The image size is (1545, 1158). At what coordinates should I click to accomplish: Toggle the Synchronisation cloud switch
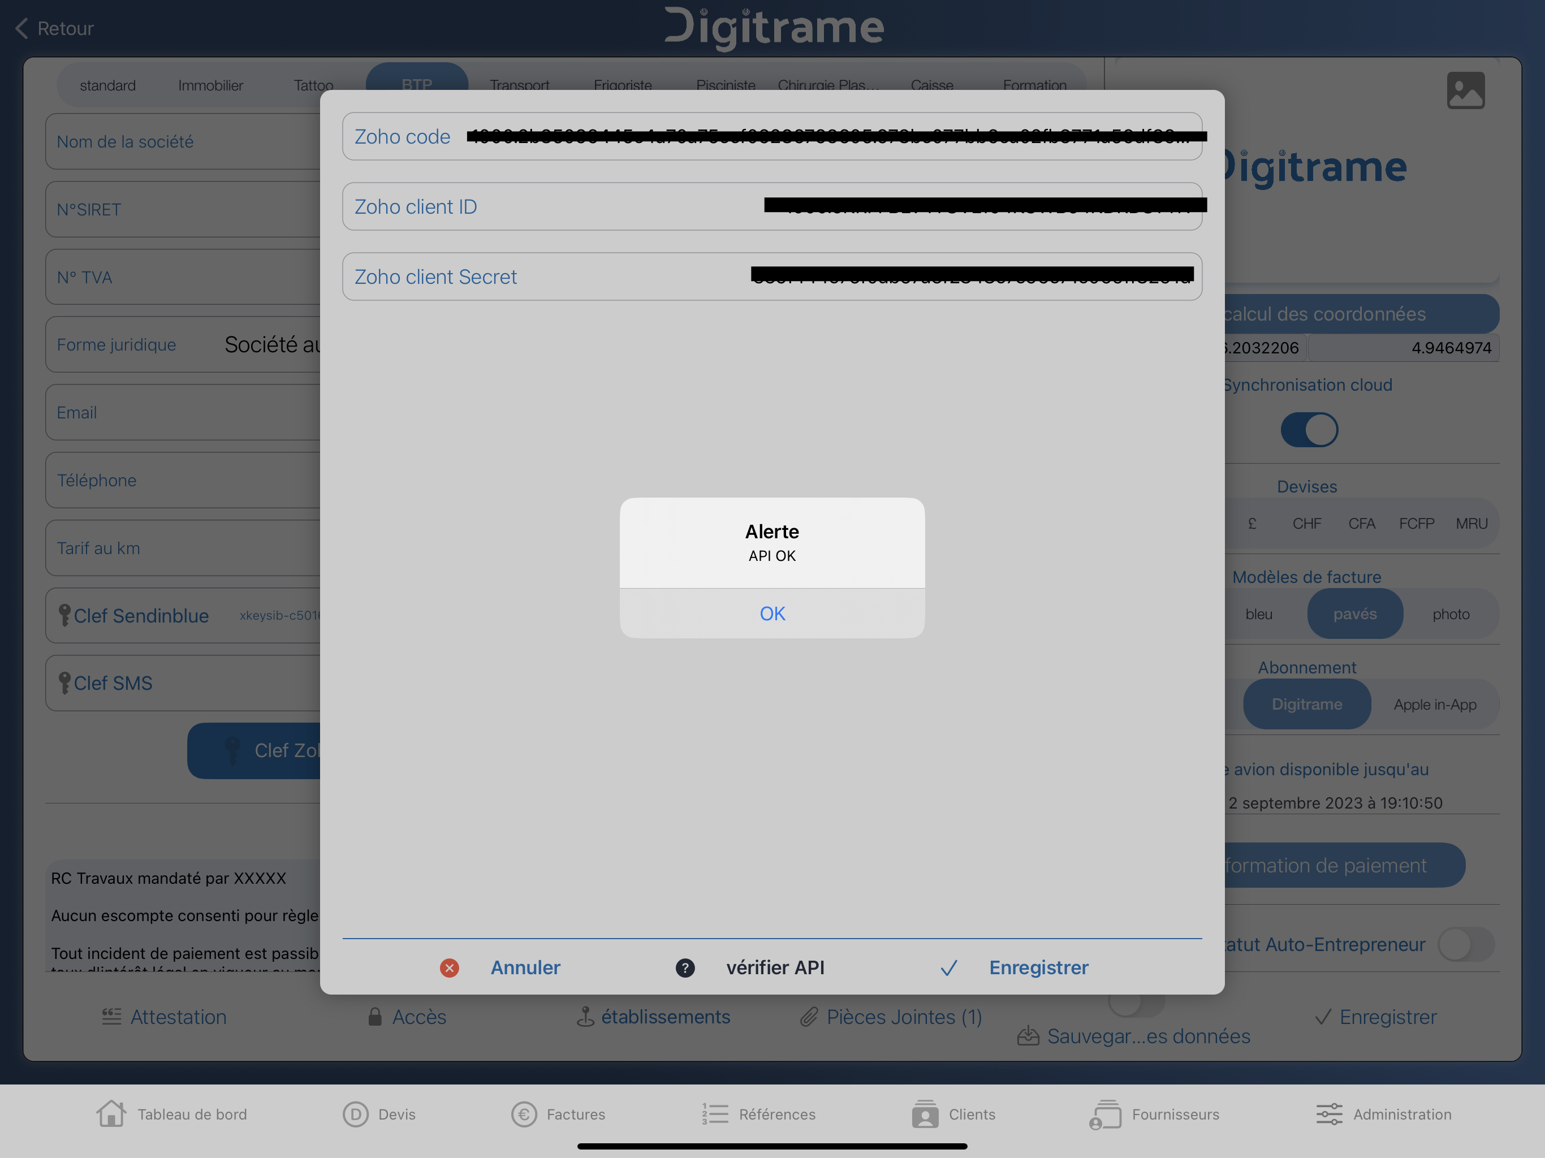click(x=1309, y=430)
